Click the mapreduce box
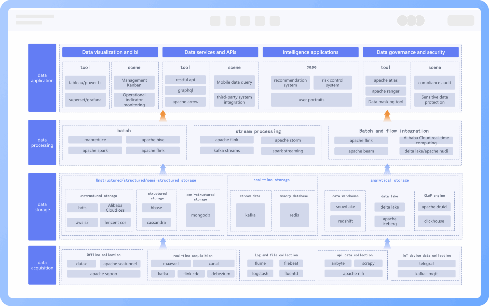This screenshot has height=306, width=489. pyautogui.click(x=95, y=140)
